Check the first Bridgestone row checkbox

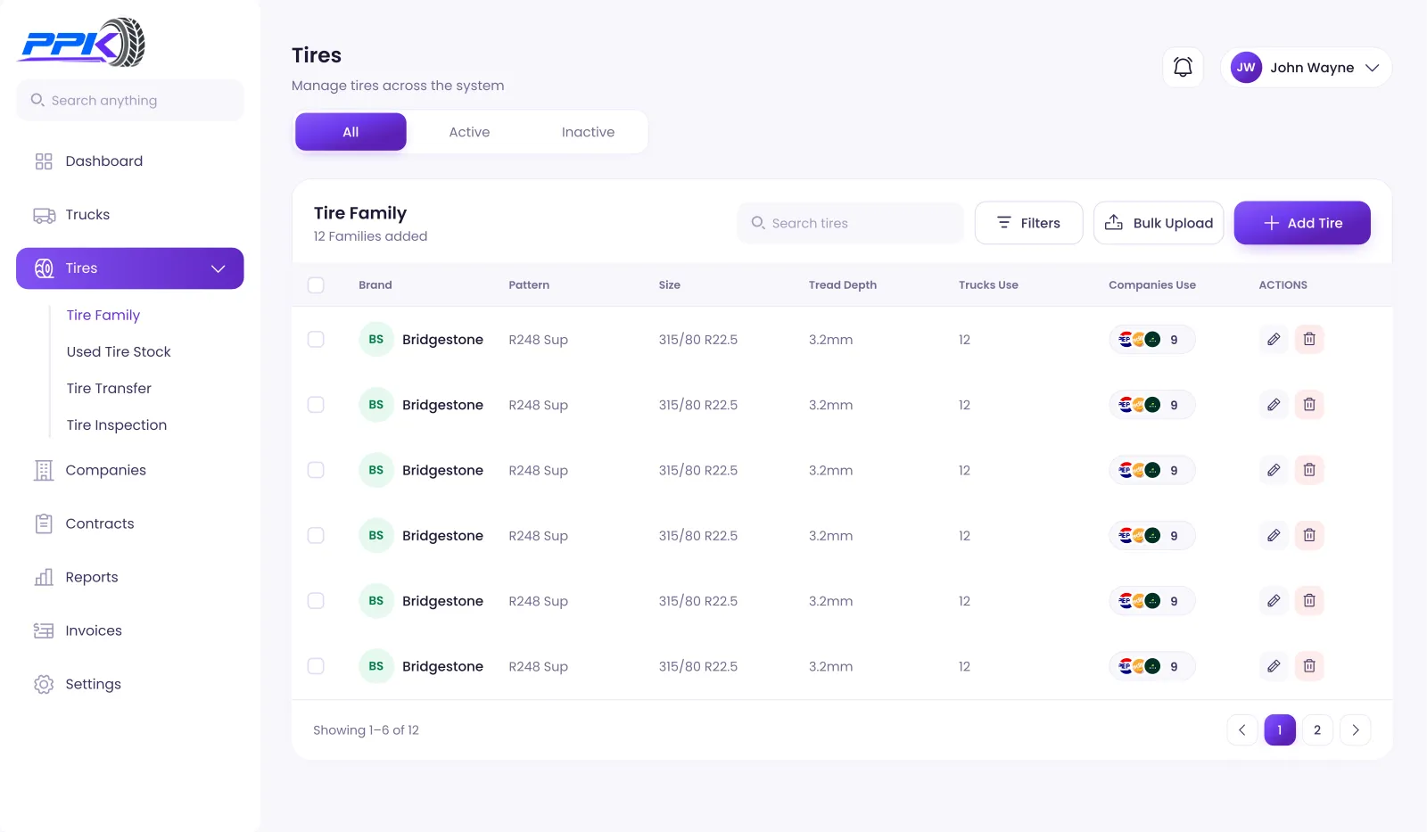coord(316,340)
